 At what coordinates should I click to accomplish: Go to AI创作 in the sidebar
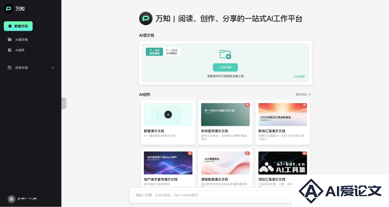click(20, 50)
